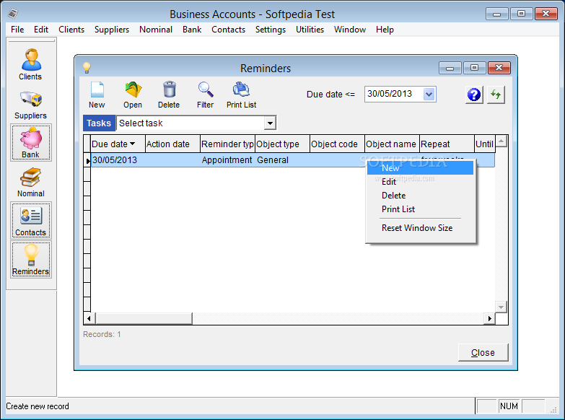The height and width of the screenshot is (420, 565).
Task: Open the Bank menu in menu bar
Action: tap(192, 30)
